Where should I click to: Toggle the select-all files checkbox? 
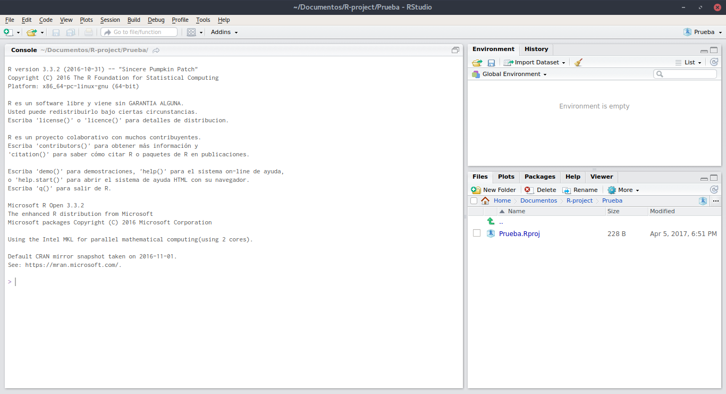(474, 201)
